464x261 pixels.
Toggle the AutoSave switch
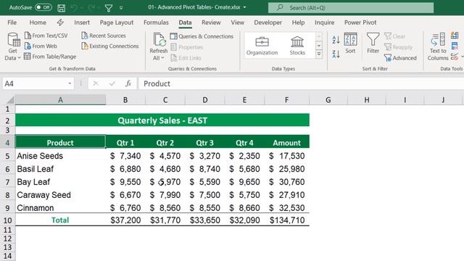[43, 7]
